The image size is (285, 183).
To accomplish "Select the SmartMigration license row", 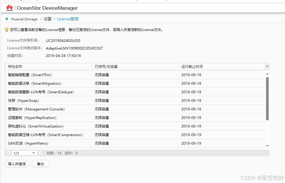I will 135,83.
